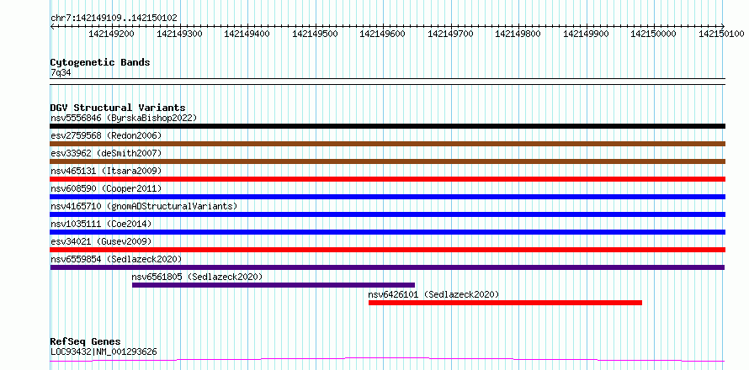Image resolution: width=749 pixels, height=370 pixels.
Task: Click the brown esv2759568 variant bar
Action: (x=388, y=144)
